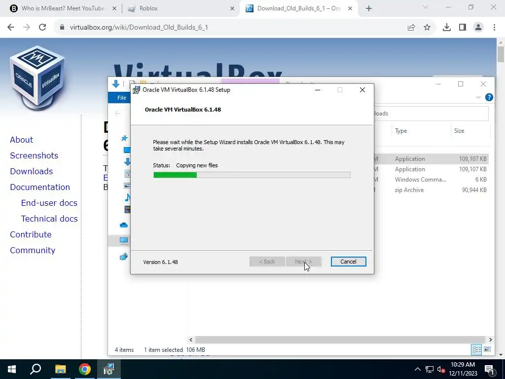The height and width of the screenshot is (379, 505).
Task: Select the Download_Old_Builds_6_1 tab
Action: pyautogui.click(x=298, y=8)
